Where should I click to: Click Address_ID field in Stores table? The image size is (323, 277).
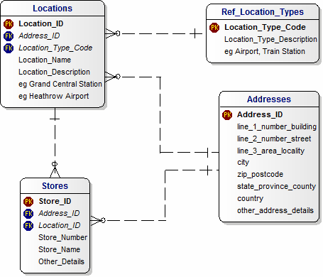(x=59, y=214)
